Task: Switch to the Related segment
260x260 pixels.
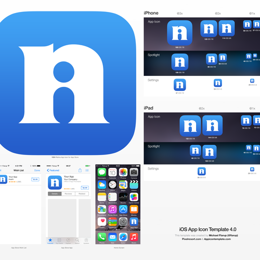Action: click(82, 193)
